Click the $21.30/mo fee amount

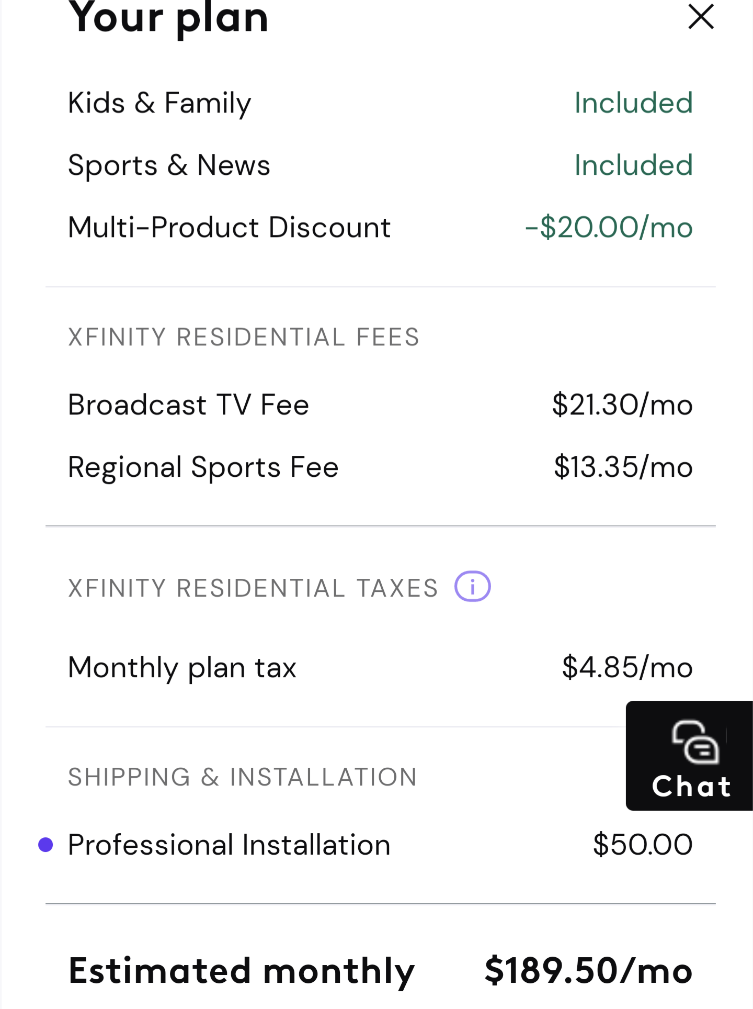coord(622,405)
